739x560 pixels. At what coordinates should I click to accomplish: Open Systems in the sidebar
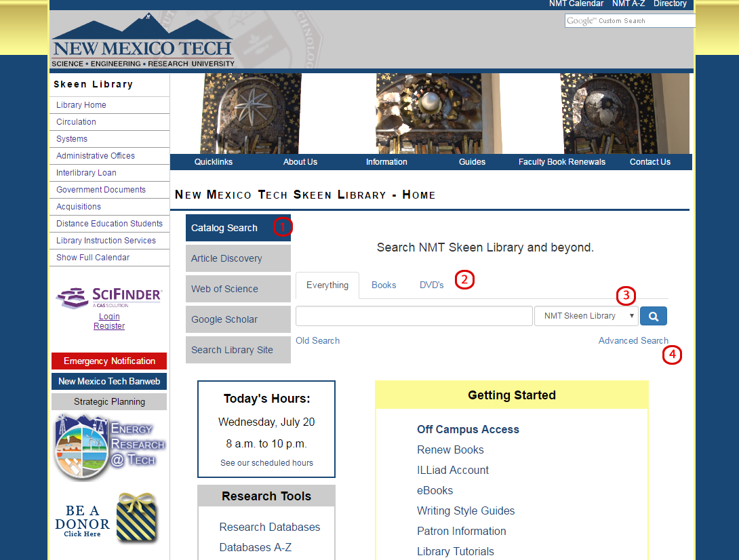click(72, 138)
